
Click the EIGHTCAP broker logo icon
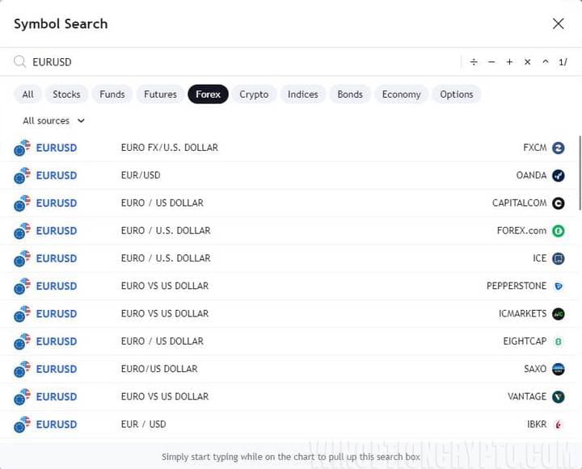point(558,341)
